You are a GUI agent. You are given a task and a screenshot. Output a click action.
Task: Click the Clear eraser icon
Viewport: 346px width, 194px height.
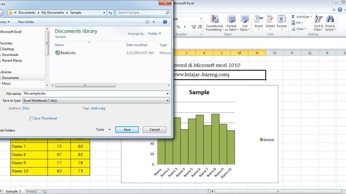pyautogui.click(x=293, y=29)
